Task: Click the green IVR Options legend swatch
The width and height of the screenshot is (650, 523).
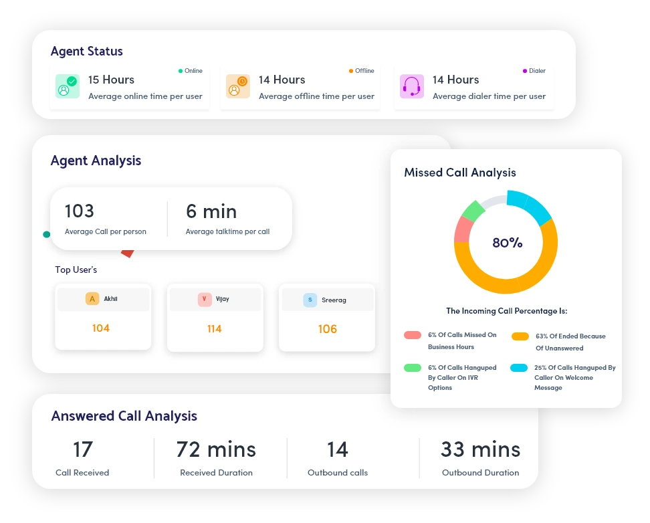Action: coord(413,368)
